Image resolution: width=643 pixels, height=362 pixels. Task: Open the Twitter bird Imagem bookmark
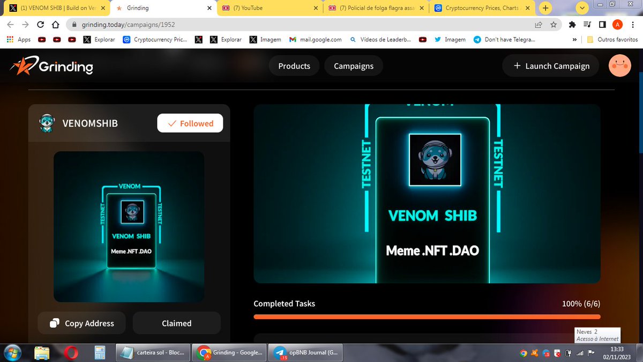coord(450,39)
